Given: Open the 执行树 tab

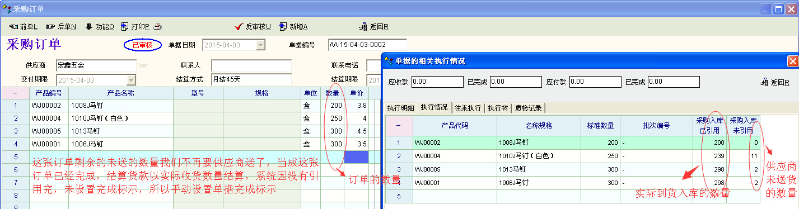Looking at the screenshot, I should pos(498,108).
